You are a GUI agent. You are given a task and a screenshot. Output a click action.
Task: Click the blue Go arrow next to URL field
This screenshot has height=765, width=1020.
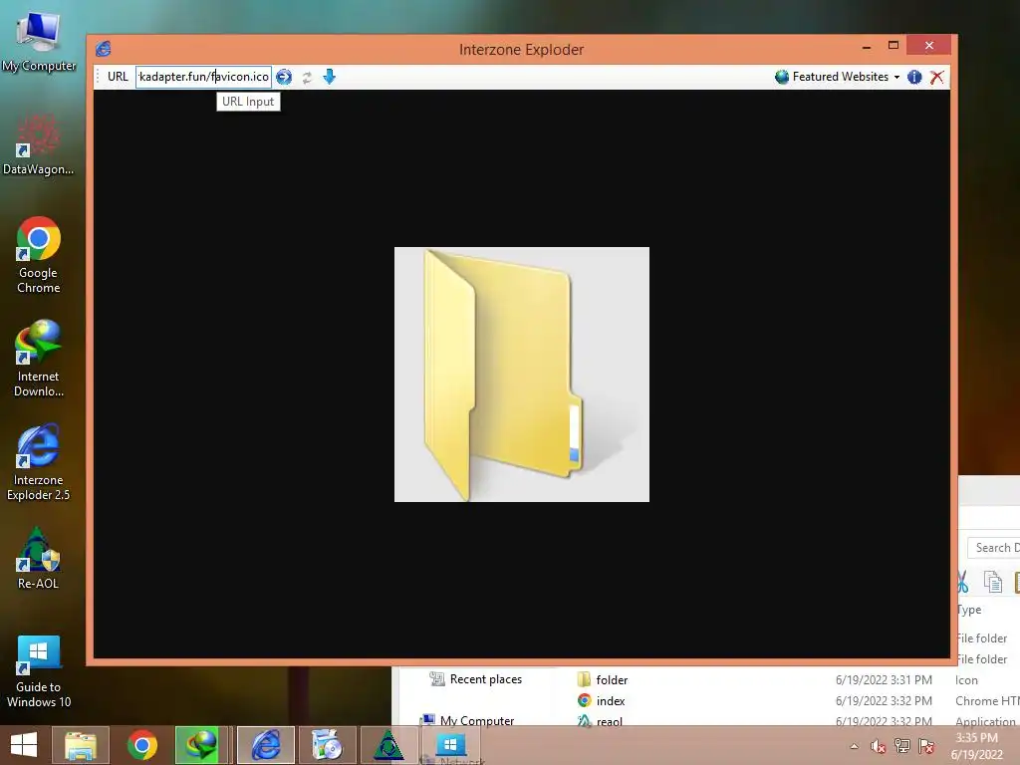tap(284, 77)
